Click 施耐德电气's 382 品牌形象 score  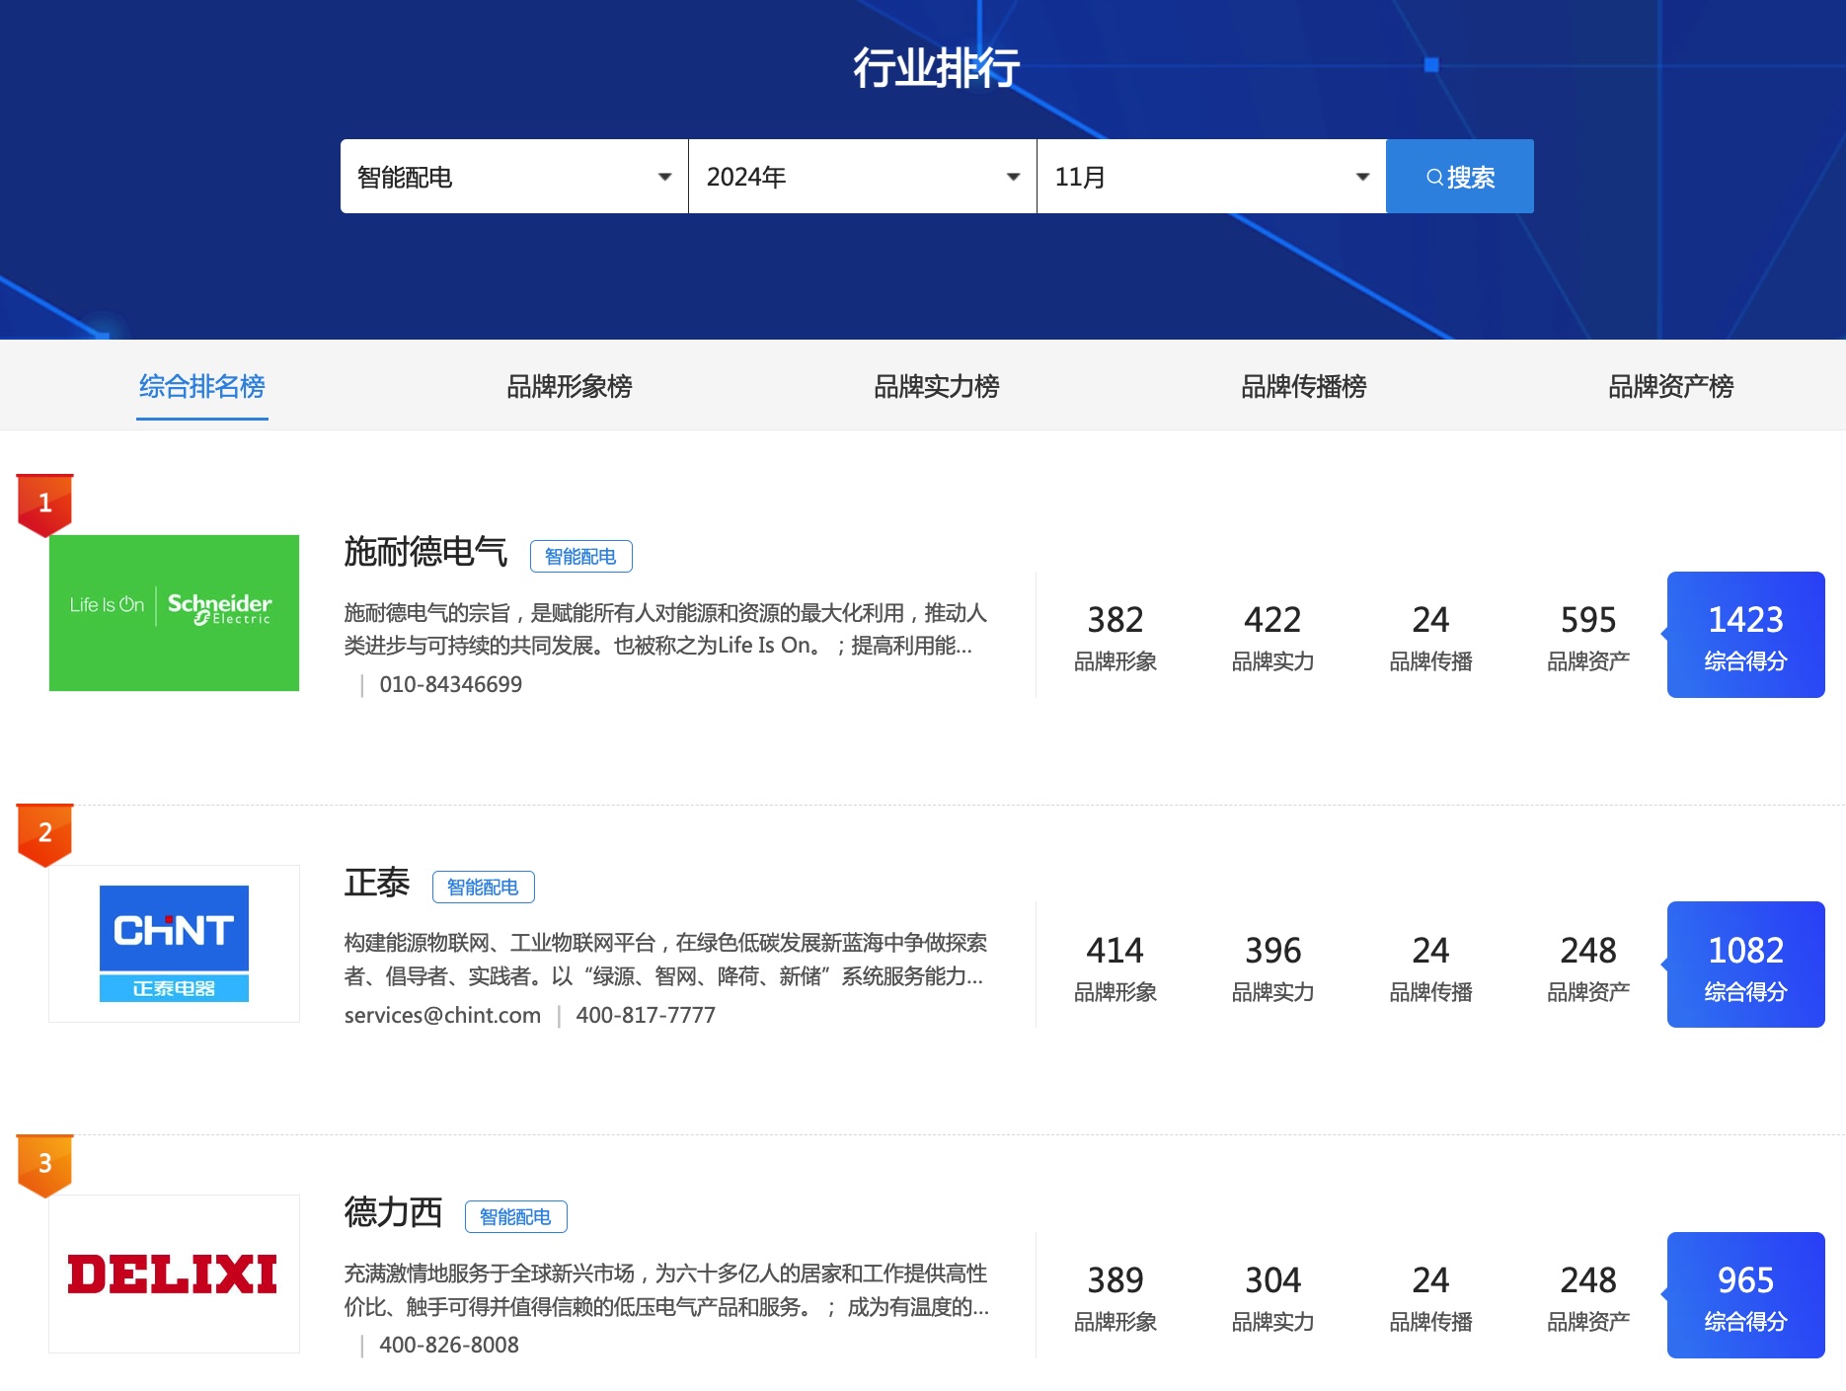click(1115, 637)
